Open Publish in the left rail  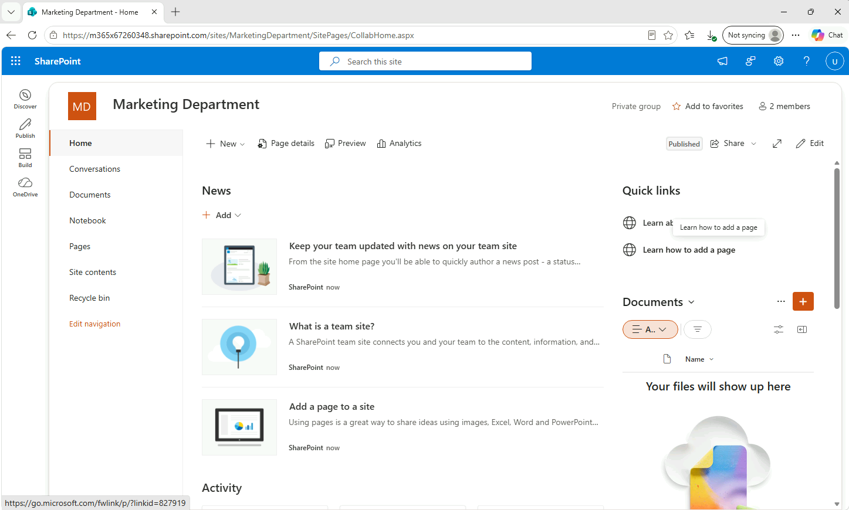point(25,128)
